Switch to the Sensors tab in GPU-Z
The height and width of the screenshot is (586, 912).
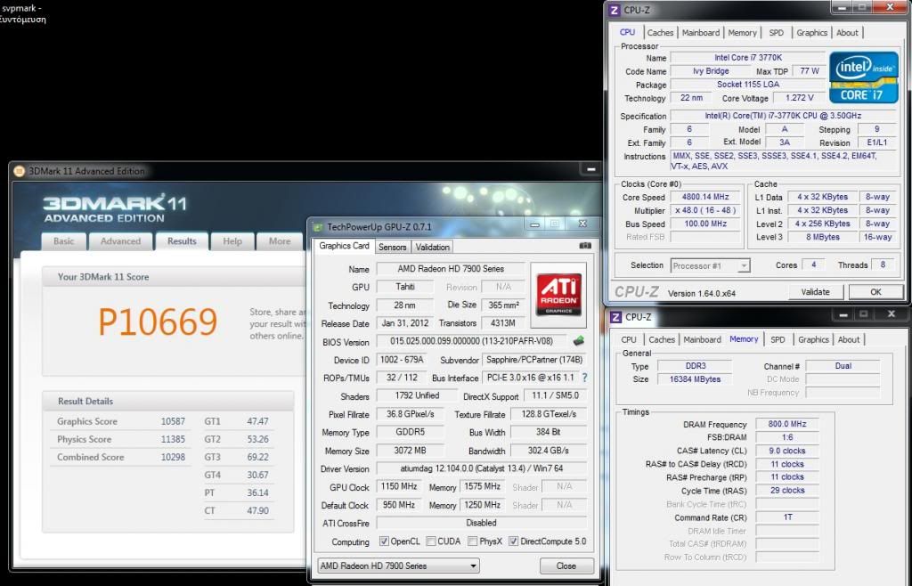(x=392, y=247)
